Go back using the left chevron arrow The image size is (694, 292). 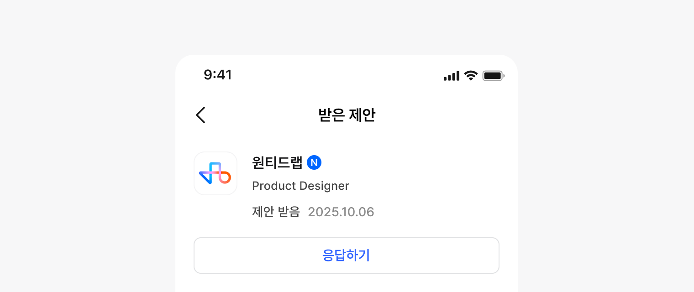pyautogui.click(x=200, y=115)
